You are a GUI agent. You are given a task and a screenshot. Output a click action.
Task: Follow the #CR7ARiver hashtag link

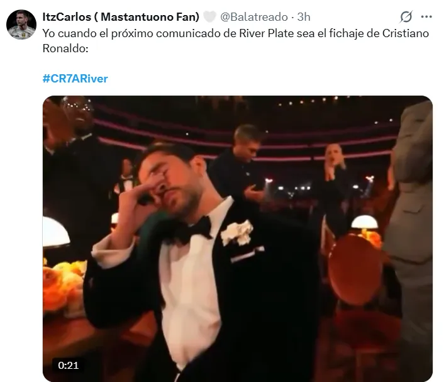(75, 79)
